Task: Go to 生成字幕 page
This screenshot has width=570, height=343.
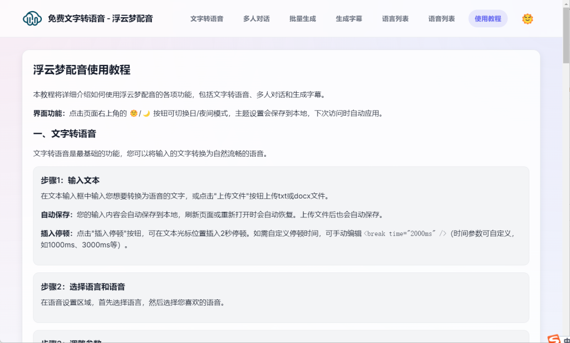Action: tap(348, 19)
